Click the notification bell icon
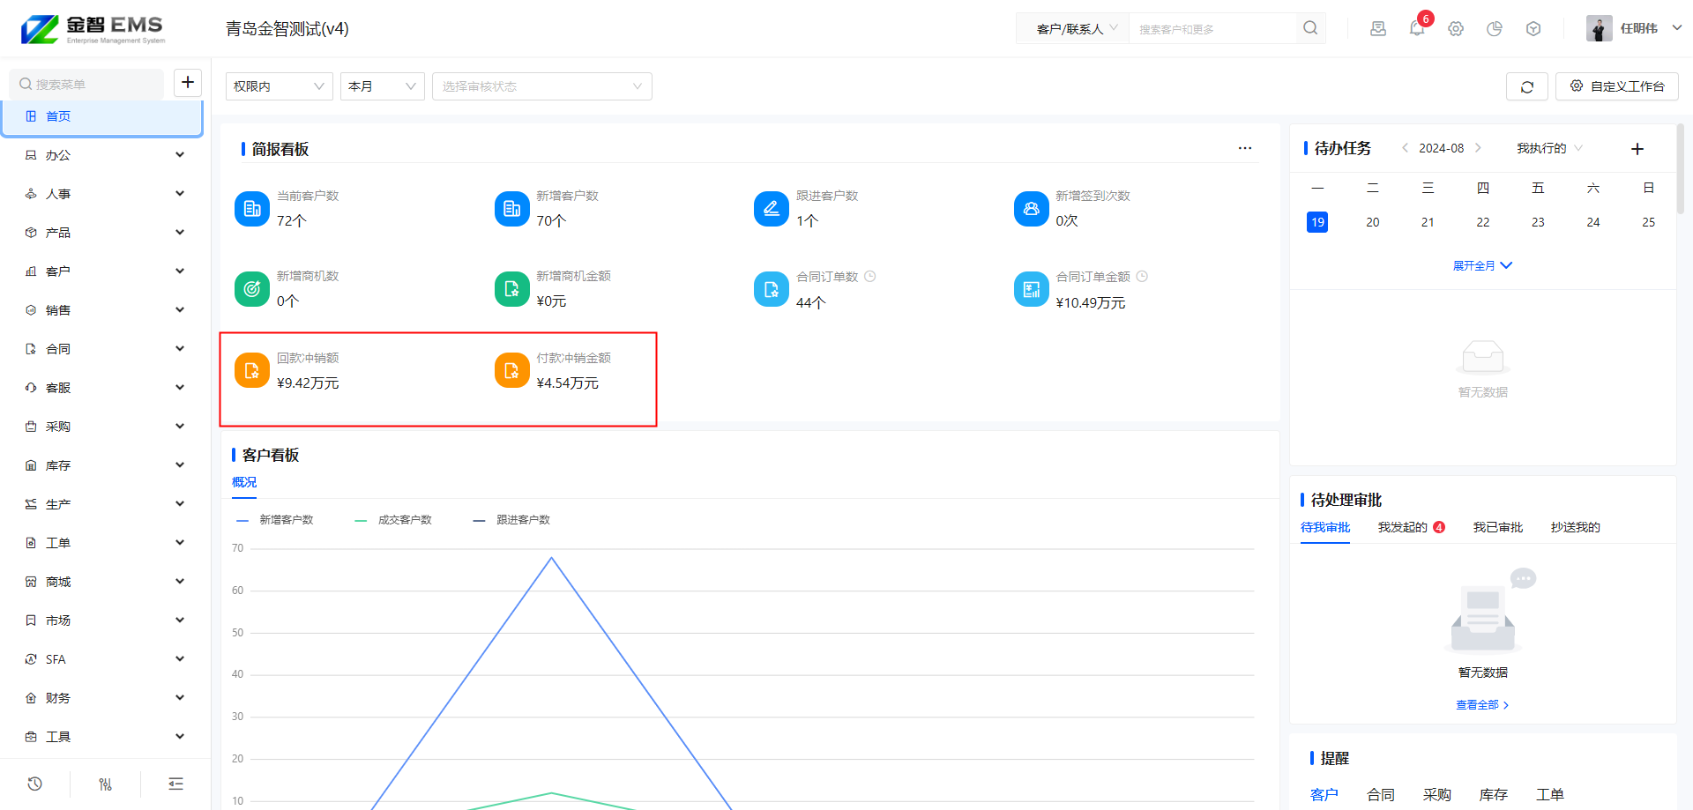The image size is (1693, 810). (1417, 28)
